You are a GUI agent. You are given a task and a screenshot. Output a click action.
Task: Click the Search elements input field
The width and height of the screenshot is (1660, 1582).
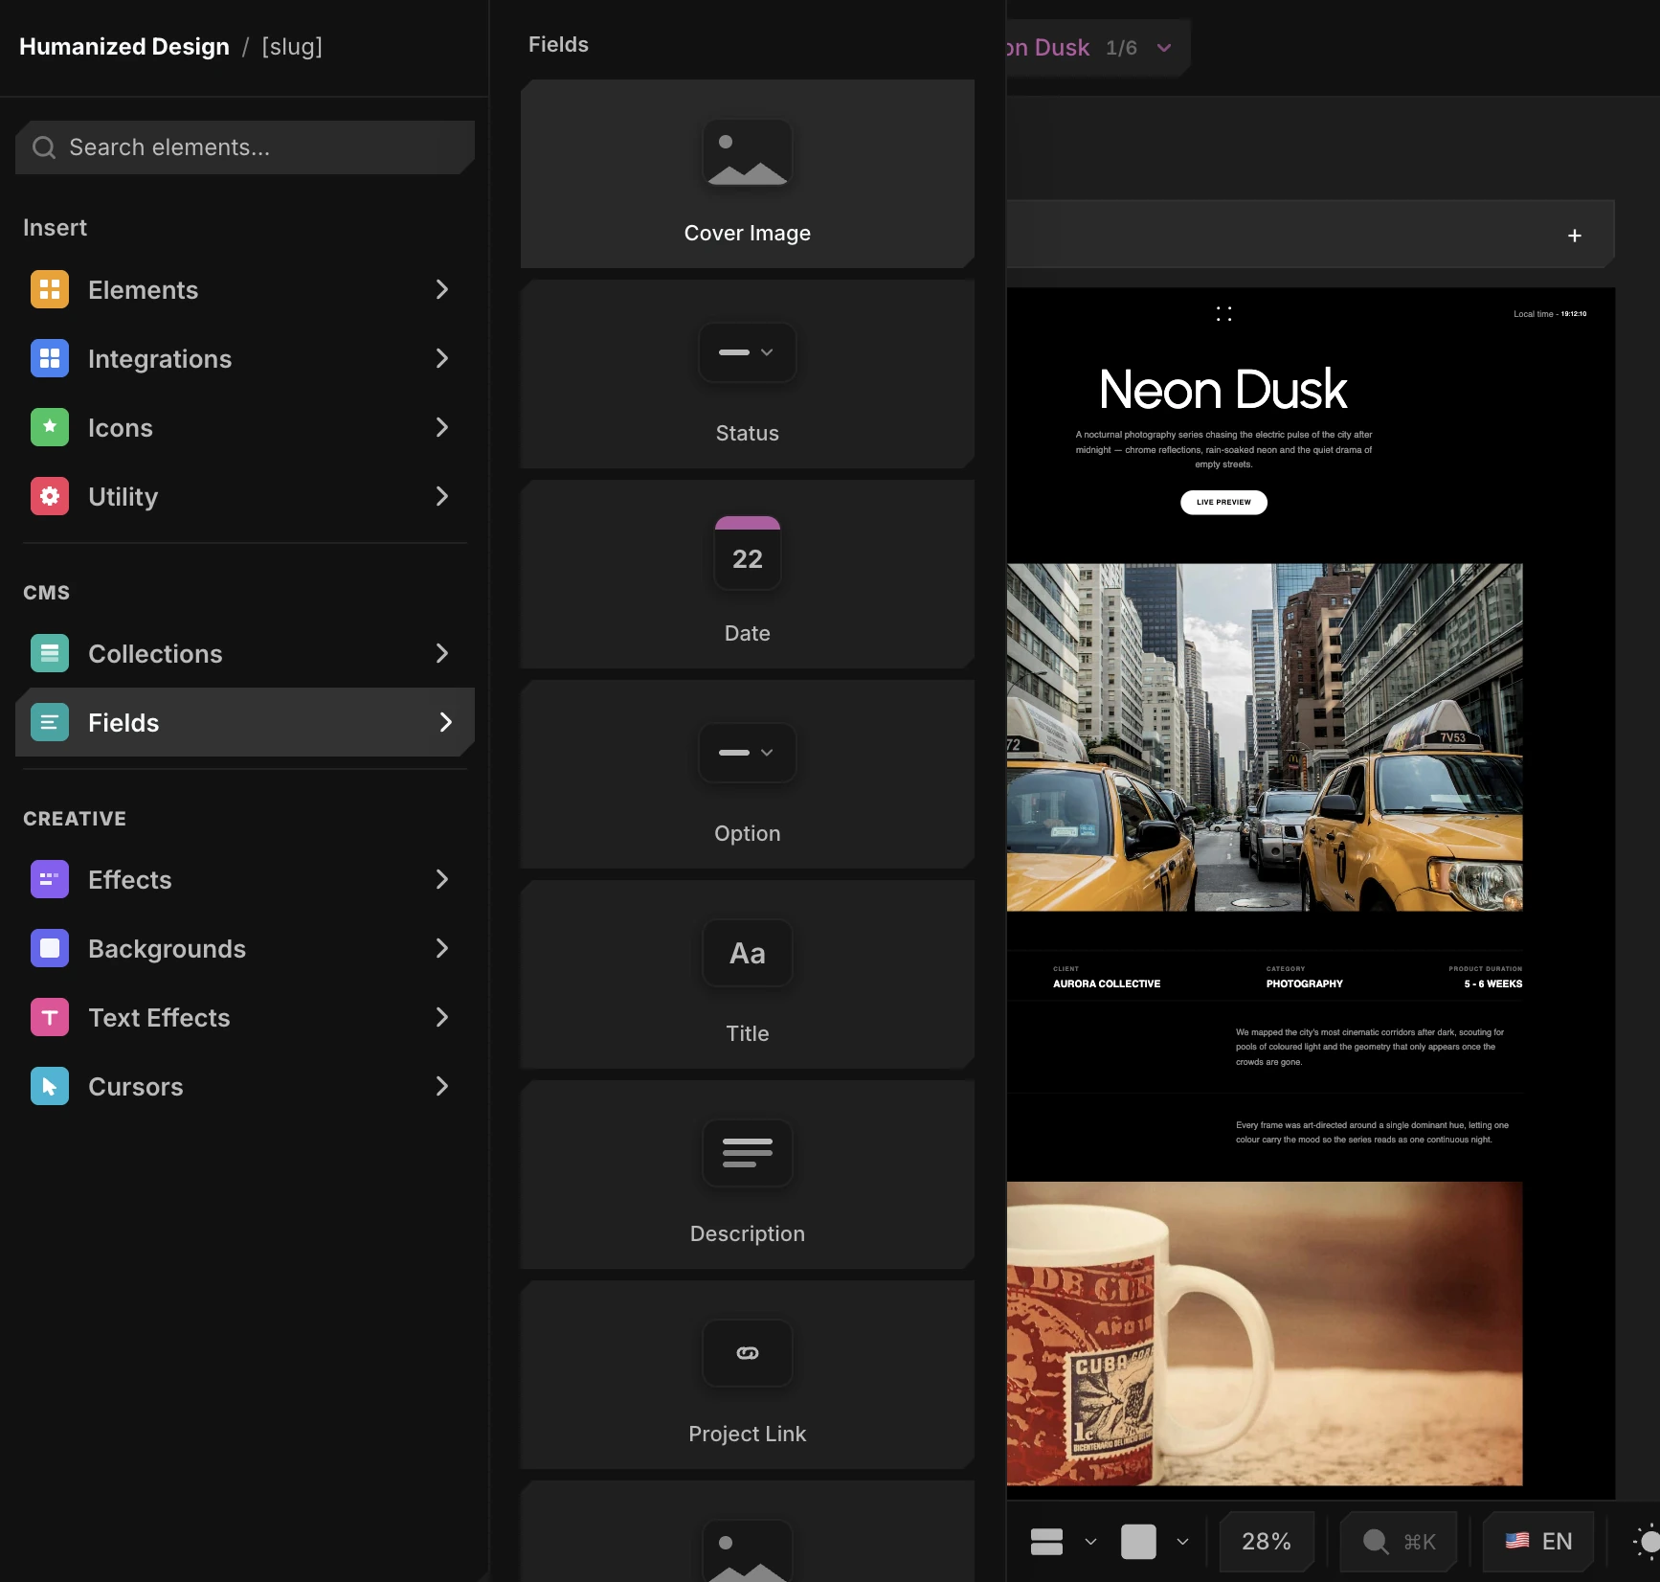[245, 147]
